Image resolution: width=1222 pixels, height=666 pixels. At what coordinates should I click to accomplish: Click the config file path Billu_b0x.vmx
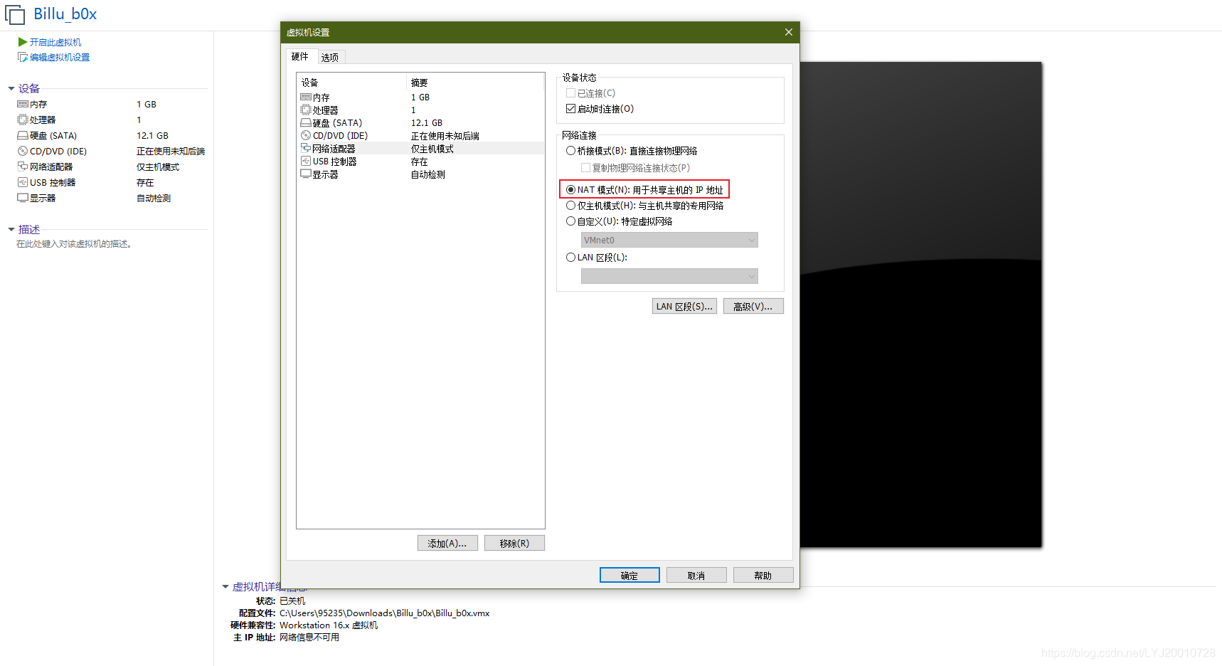point(385,613)
